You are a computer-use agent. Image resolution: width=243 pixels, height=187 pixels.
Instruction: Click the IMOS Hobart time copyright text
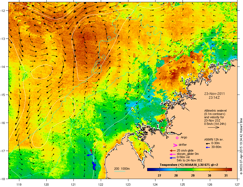pos(241,146)
